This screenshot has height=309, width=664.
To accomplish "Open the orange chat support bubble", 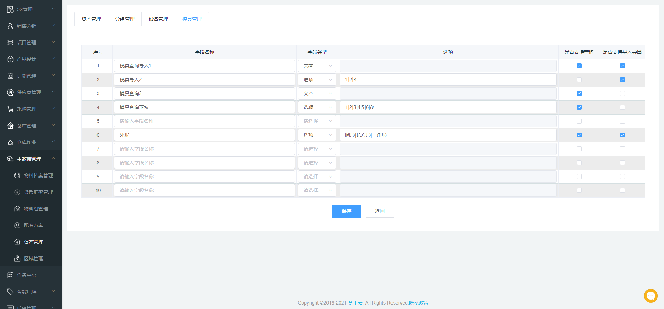I will 651,296.
